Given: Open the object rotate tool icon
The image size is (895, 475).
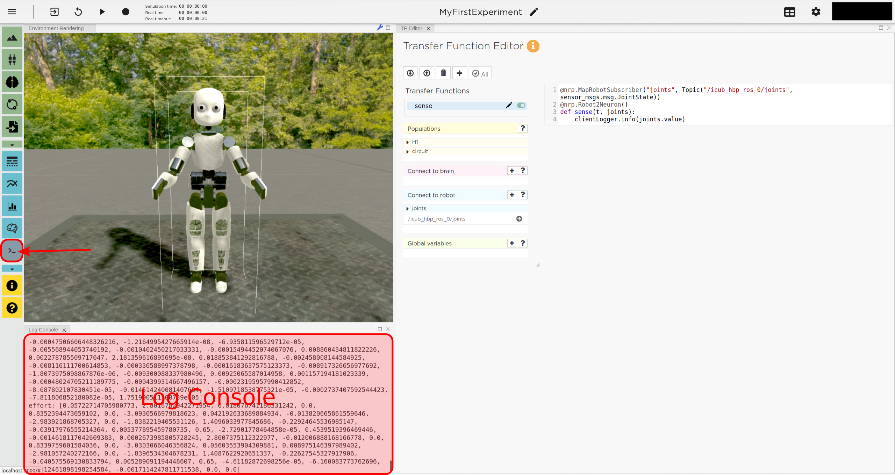Looking at the screenshot, I should point(12,104).
